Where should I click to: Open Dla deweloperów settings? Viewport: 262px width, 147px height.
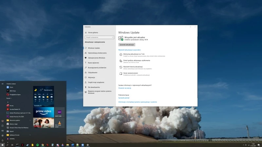[92, 87]
